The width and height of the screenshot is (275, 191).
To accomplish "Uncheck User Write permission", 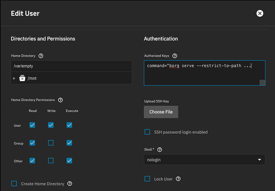I will [51, 125].
